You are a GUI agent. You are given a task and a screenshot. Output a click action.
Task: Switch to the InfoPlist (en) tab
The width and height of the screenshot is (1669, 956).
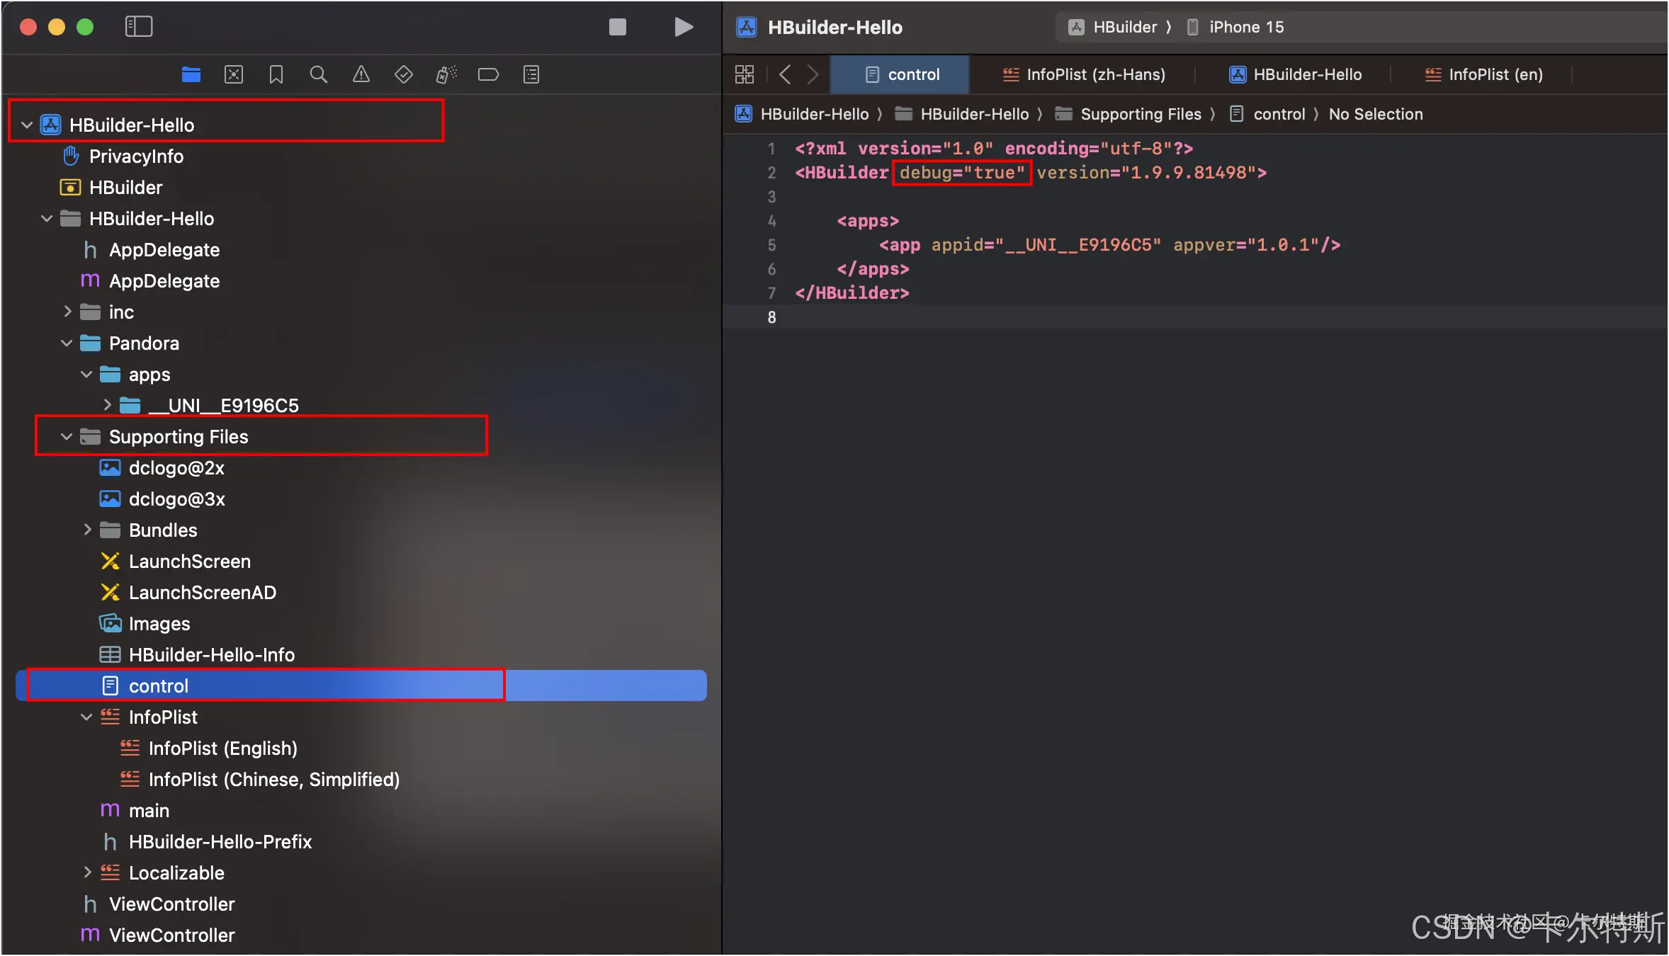click(x=1484, y=74)
